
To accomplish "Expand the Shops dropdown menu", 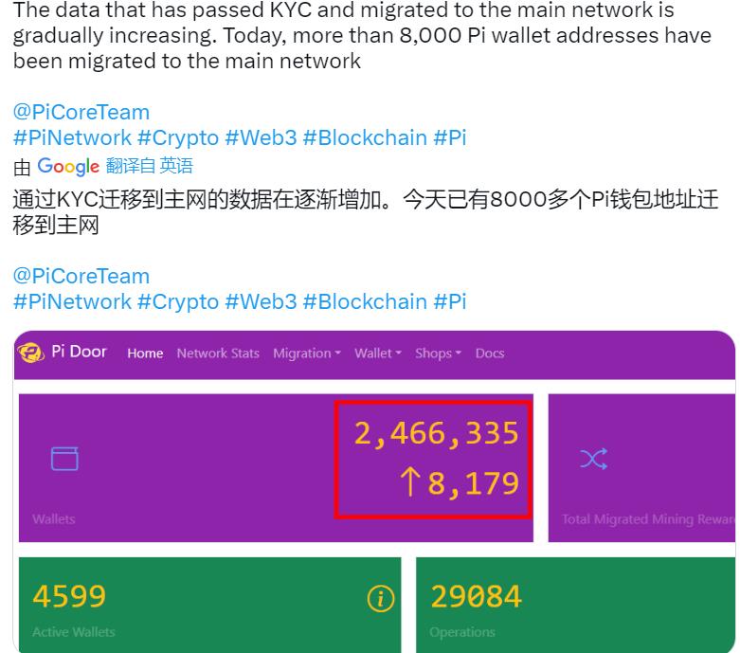I will [438, 354].
